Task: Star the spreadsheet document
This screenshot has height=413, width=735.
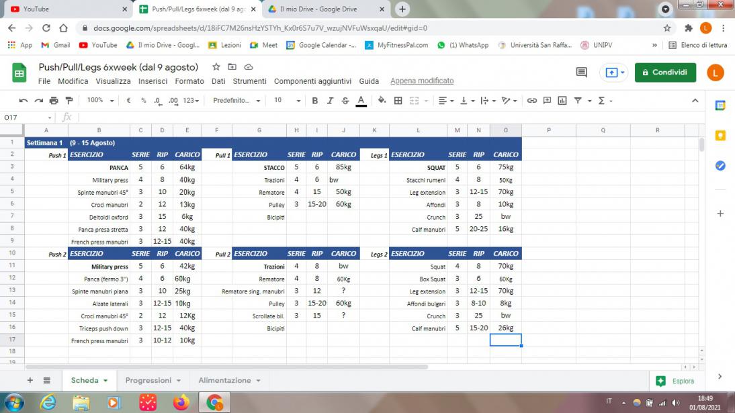Action: (x=216, y=67)
